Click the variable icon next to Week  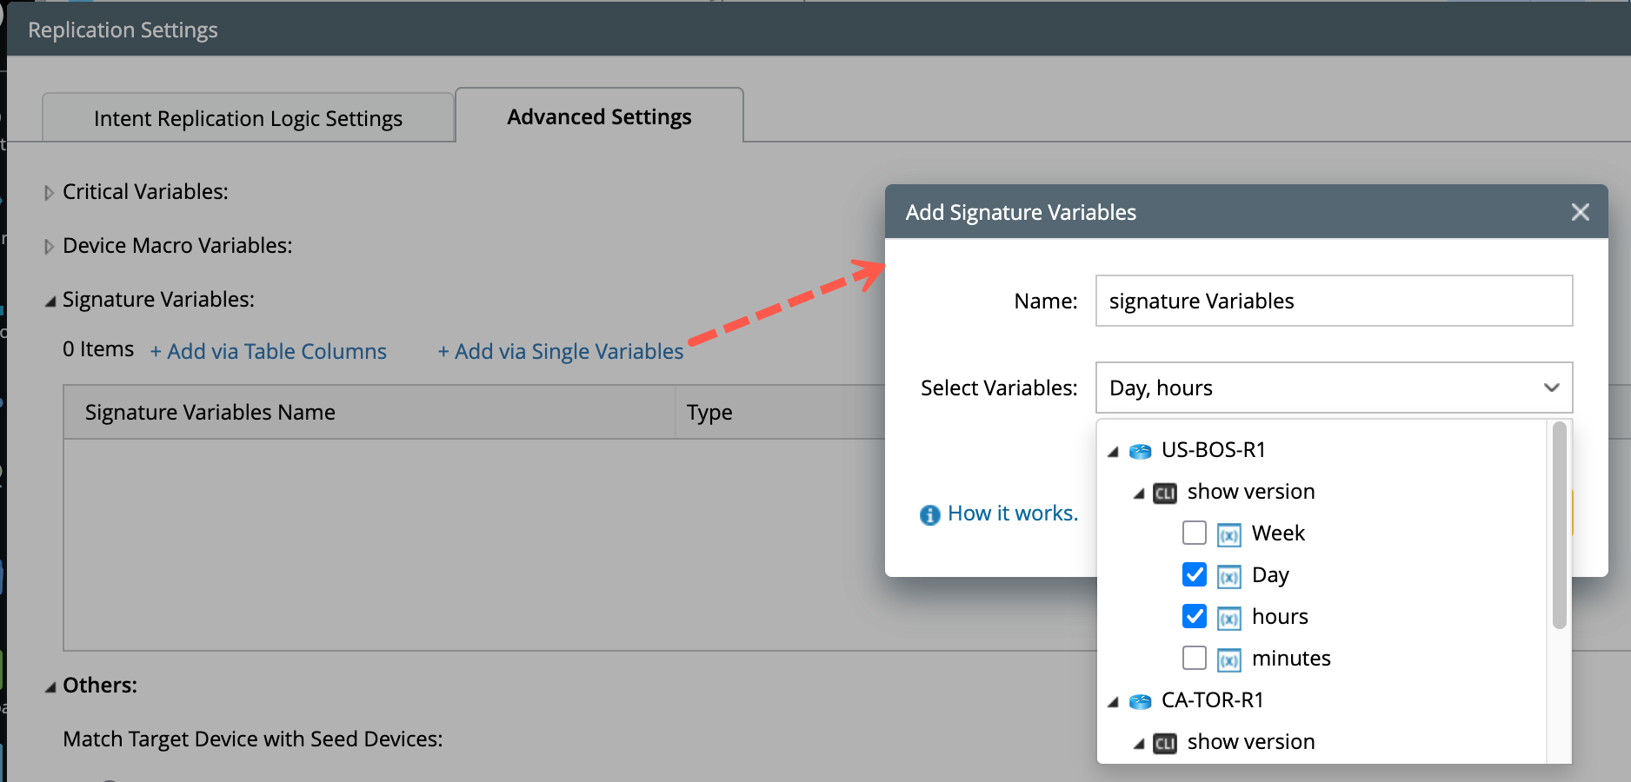click(1229, 533)
